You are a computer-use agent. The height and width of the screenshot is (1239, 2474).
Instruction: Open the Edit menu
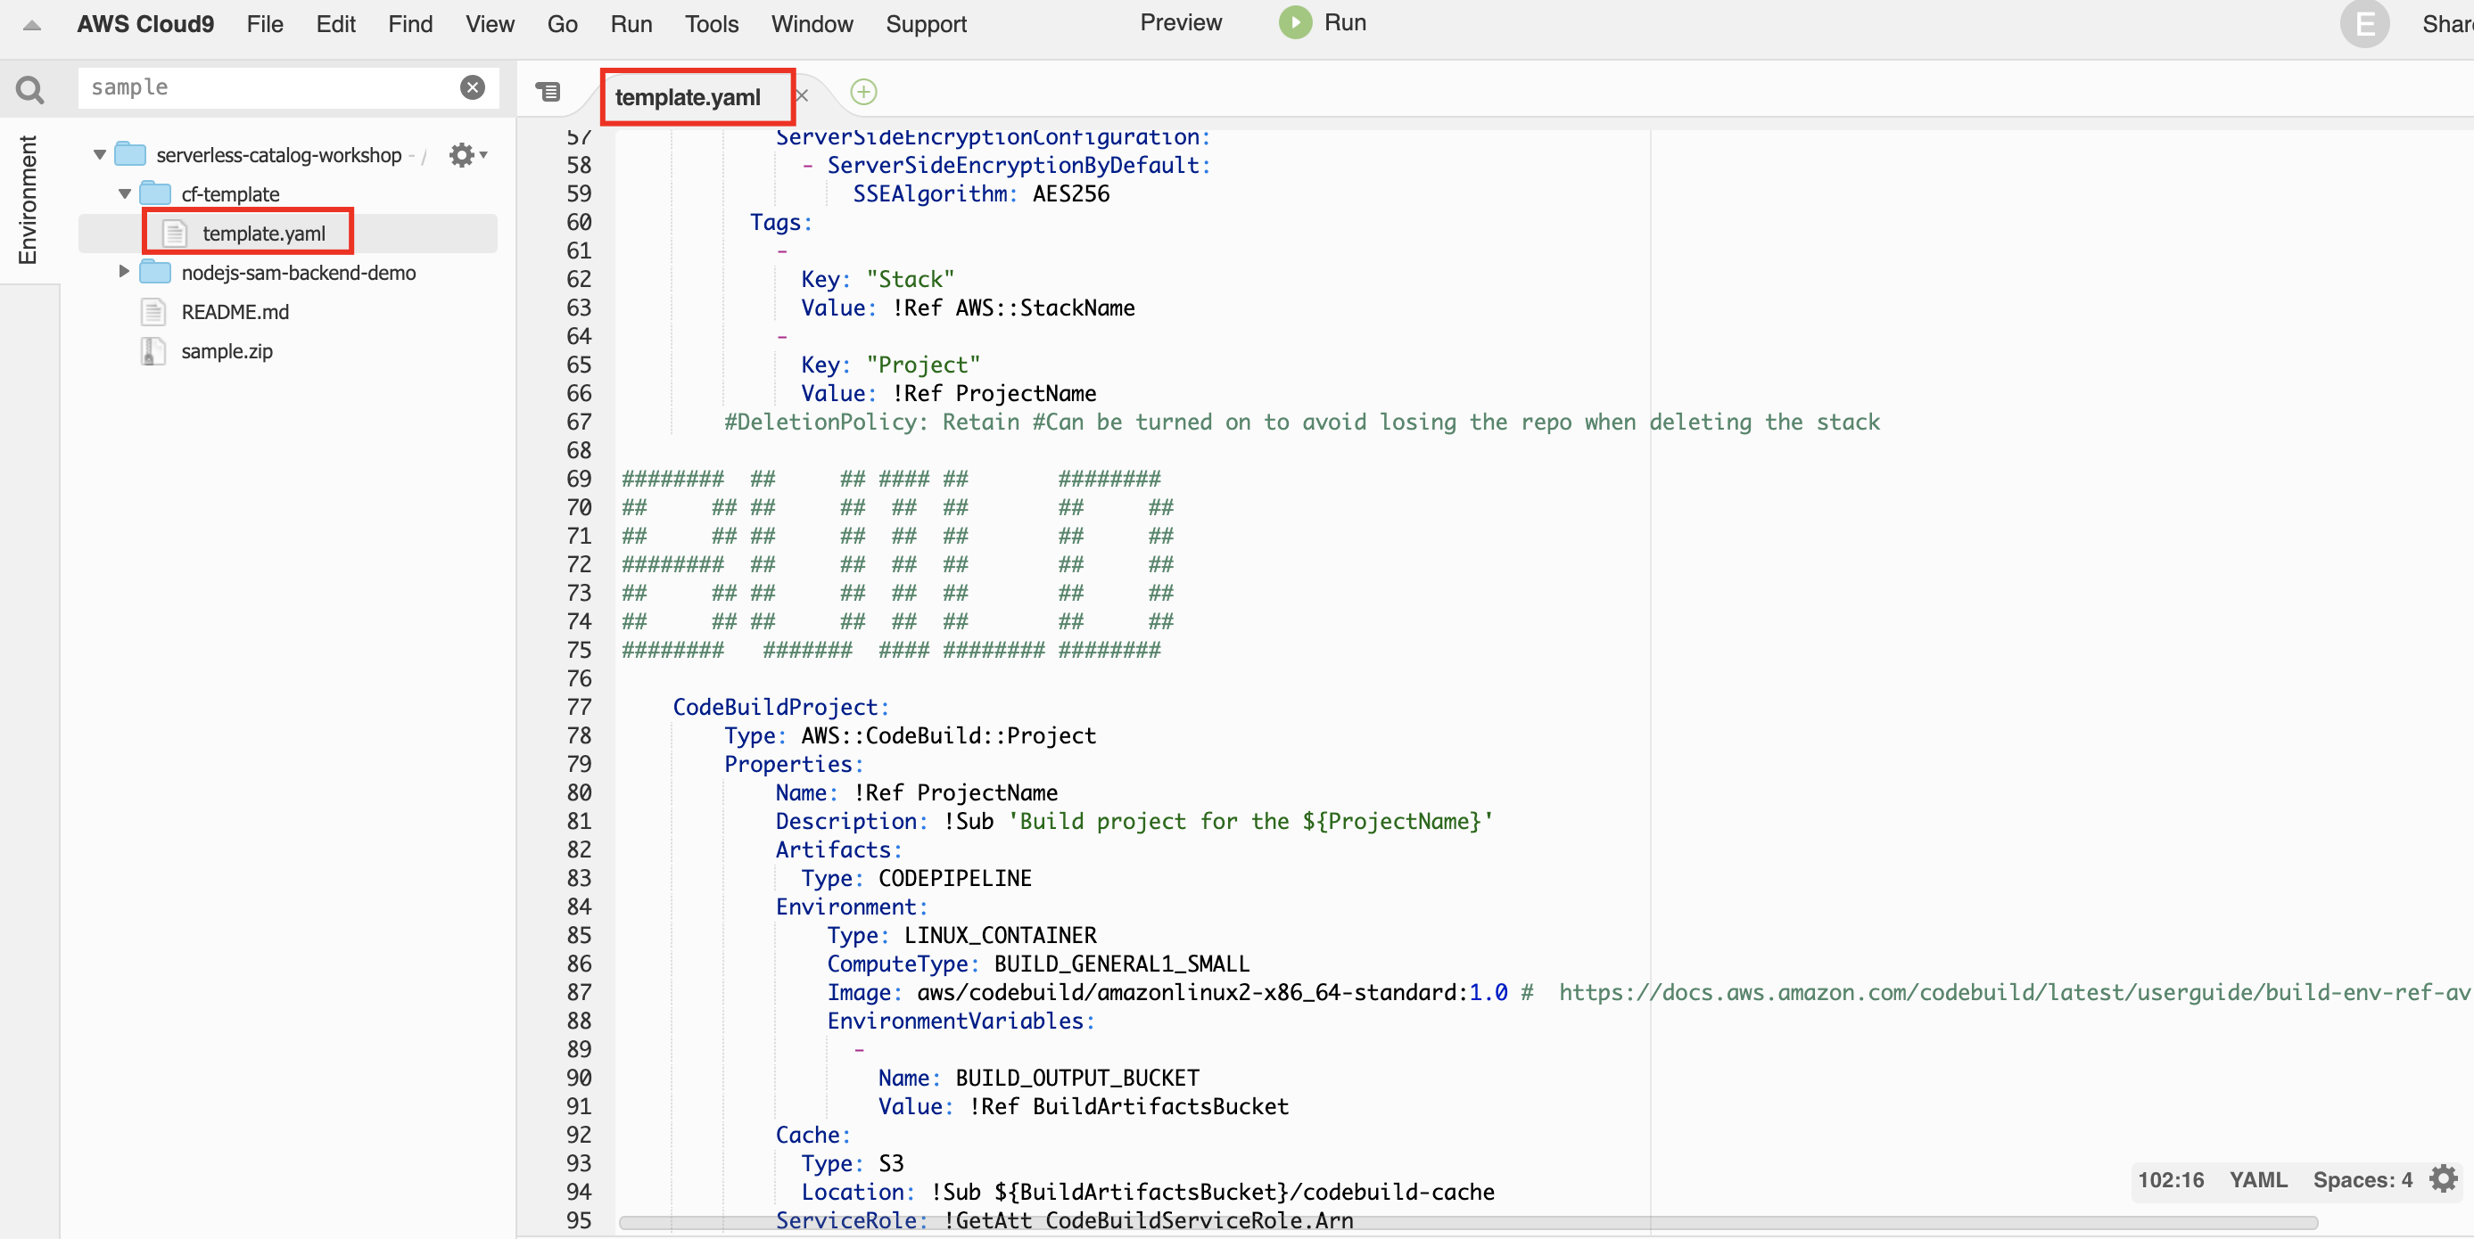click(335, 24)
